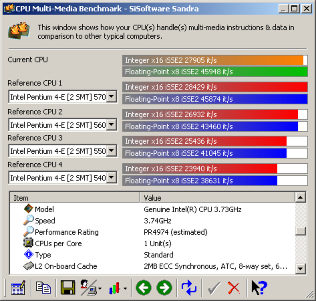Cancel using the red X icon
Image resolution: width=316 pixels, height=301 pixels.
click(x=234, y=288)
